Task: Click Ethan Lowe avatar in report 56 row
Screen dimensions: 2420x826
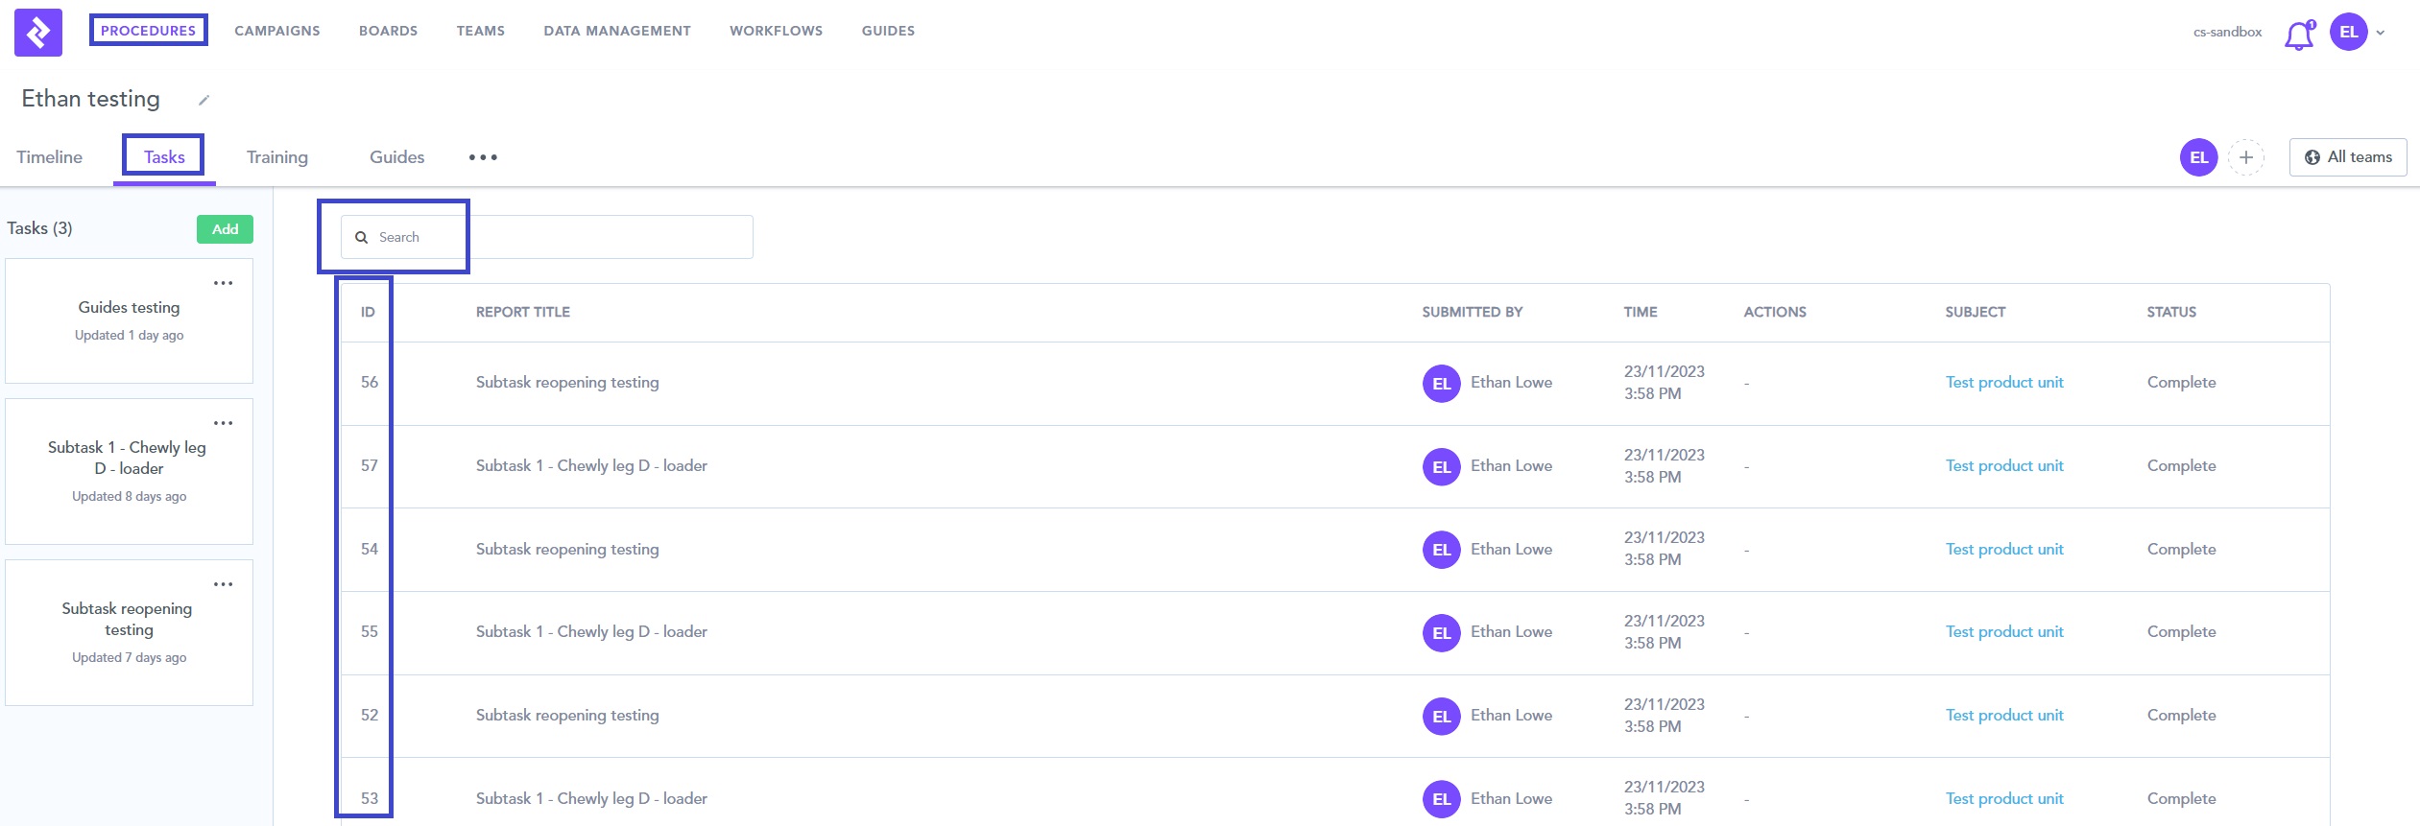Action: point(1441,384)
